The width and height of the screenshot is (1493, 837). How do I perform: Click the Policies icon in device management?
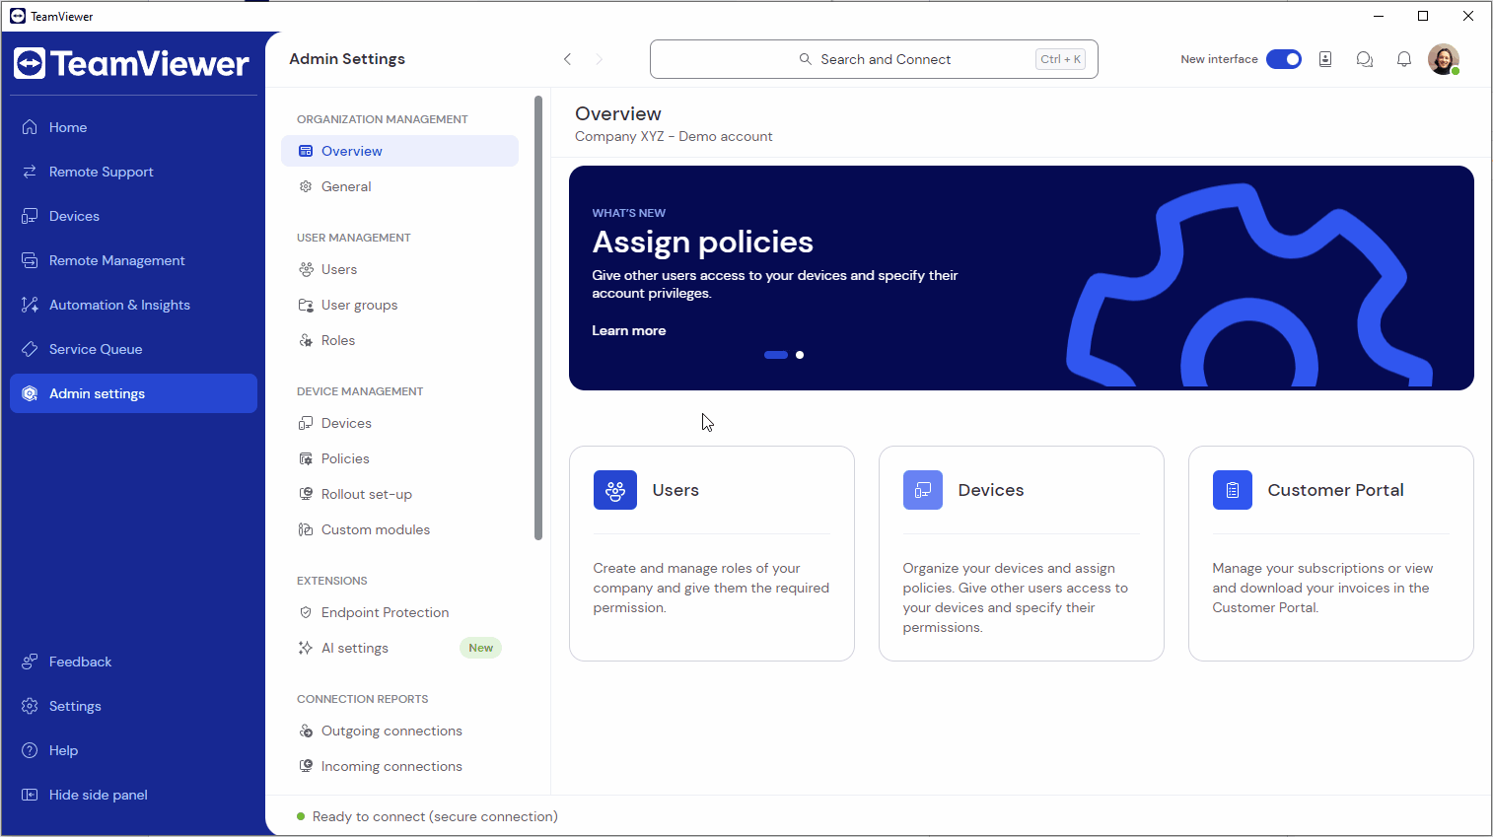[x=306, y=458]
